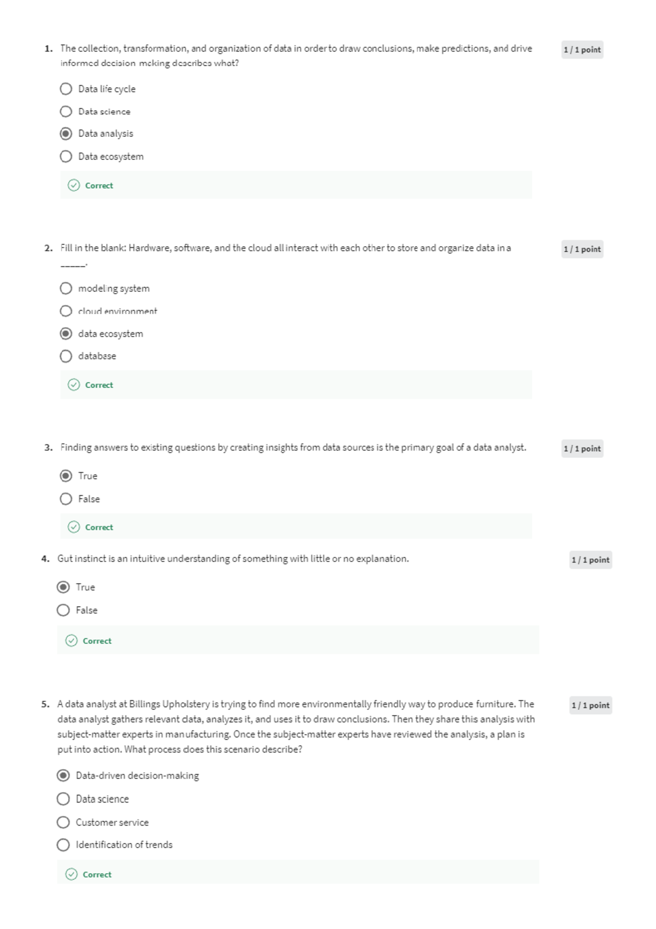Click the '1 / 1 point' badge for question 5
The width and height of the screenshot is (656, 929).
pos(590,705)
